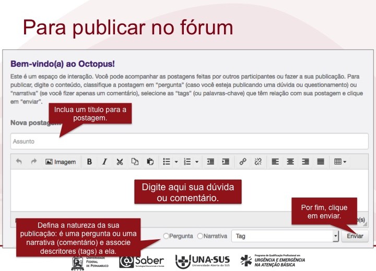Cut selection with the scissors icon
Screen dimensions: 376x271
[120, 162]
